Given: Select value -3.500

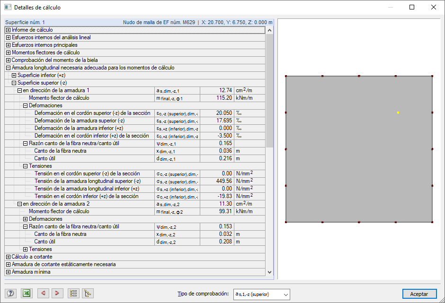Looking at the screenshot, I should 217,136.
